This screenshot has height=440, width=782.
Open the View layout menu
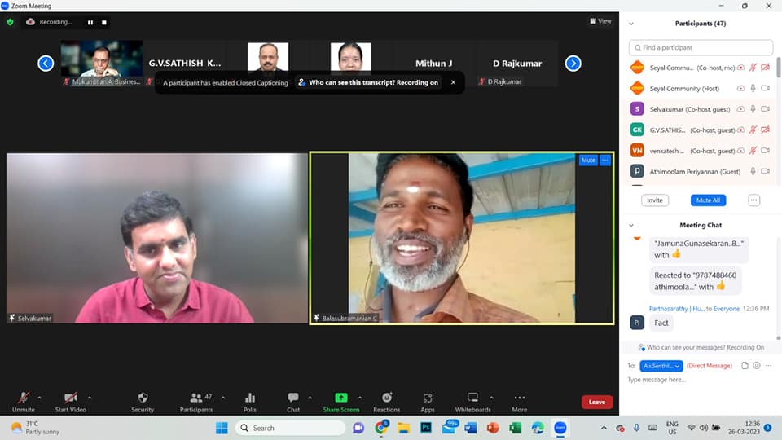coord(600,21)
